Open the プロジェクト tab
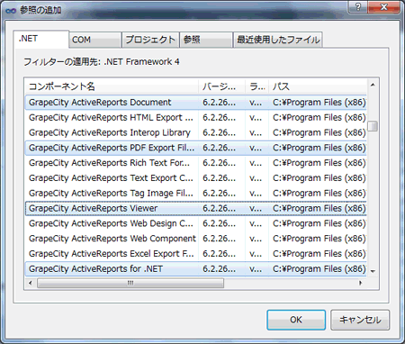405x344 pixels. coord(150,40)
